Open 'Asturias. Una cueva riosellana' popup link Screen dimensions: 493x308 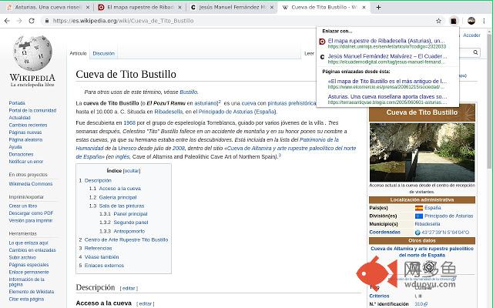tap(386, 96)
